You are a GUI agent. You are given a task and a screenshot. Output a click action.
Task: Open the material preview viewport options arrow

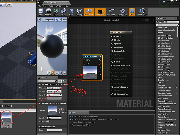pyautogui.click(x=39, y=20)
